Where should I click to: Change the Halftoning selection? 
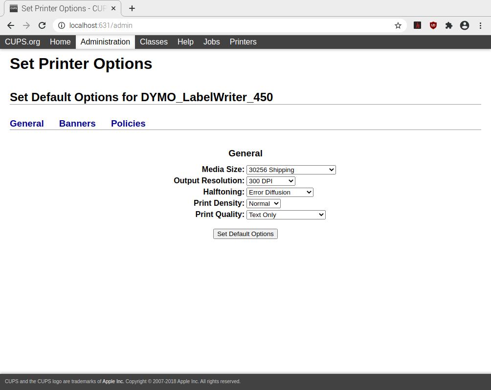point(280,192)
